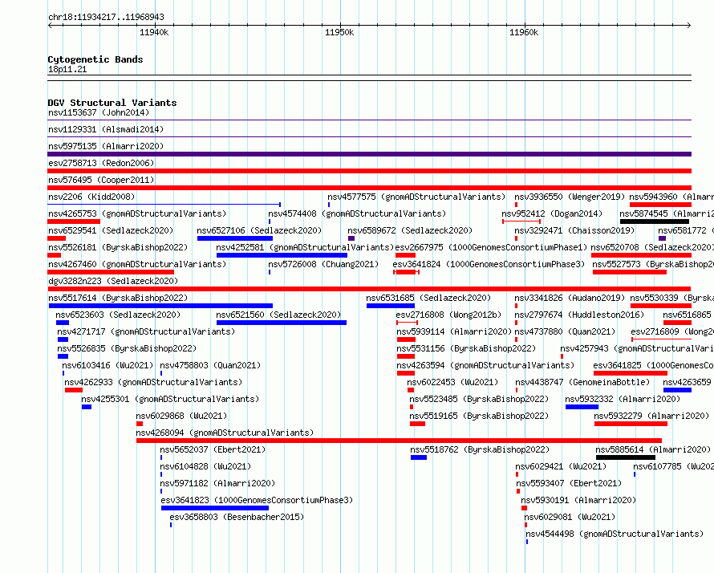
Task: Click nsv4262933 gnomAD variant label
Action: pos(153,382)
